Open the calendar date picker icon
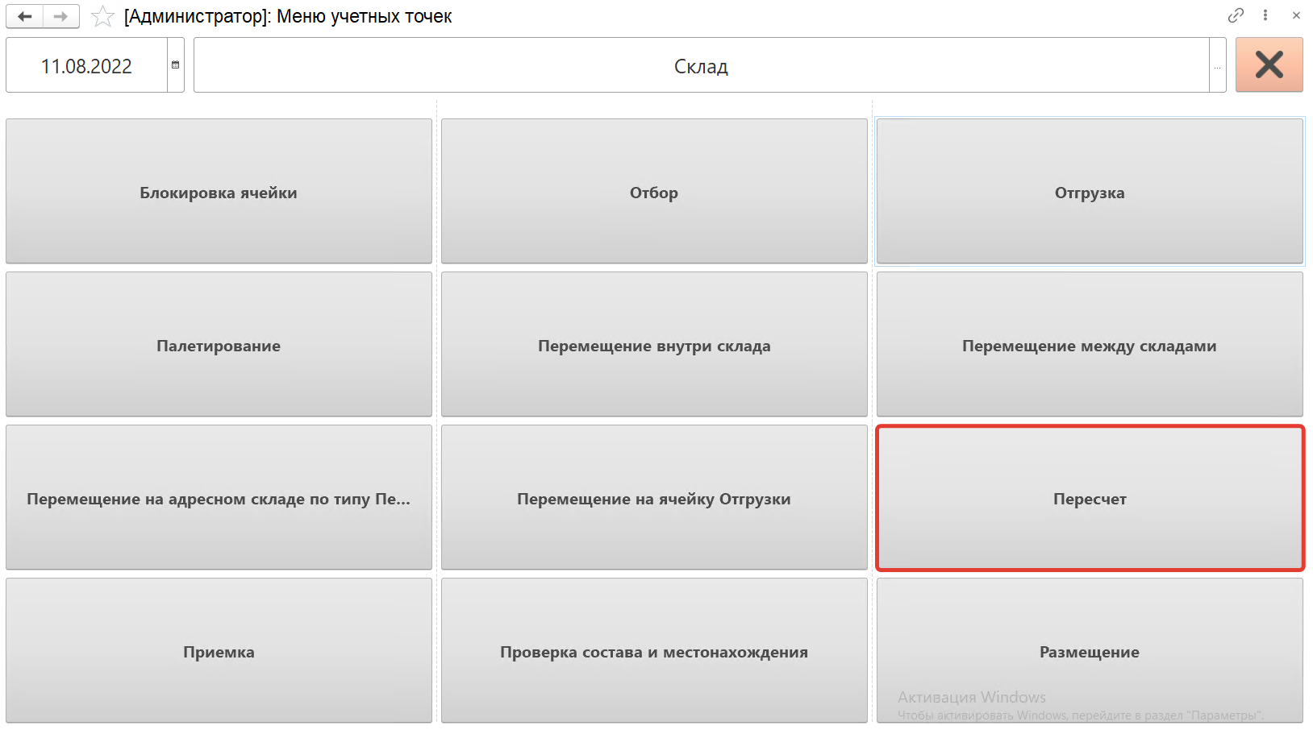The height and width of the screenshot is (730, 1313). point(175,65)
